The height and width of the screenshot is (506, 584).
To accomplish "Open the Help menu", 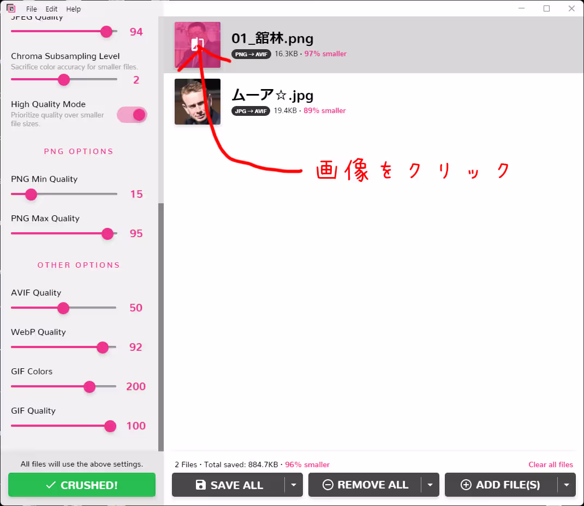I will pos(73,9).
